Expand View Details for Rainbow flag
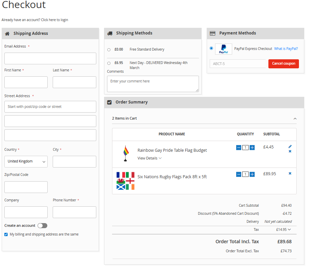The height and width of the screenshot is (267, 309). tap(150, 158)
